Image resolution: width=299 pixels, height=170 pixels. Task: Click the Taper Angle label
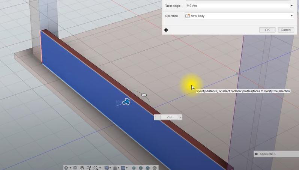tap(173, 6)
